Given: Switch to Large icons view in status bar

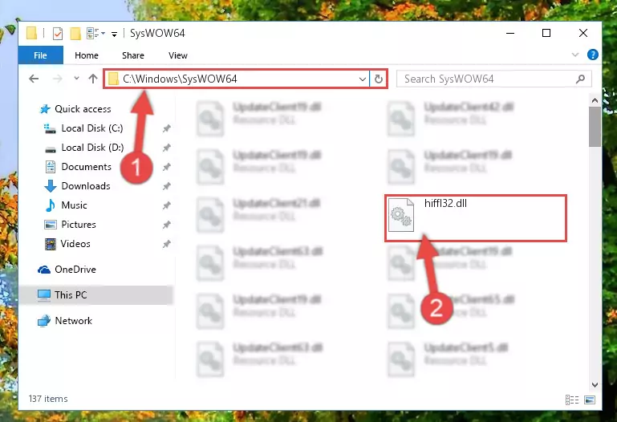Looking at the screenshot, I should [590, 400].
